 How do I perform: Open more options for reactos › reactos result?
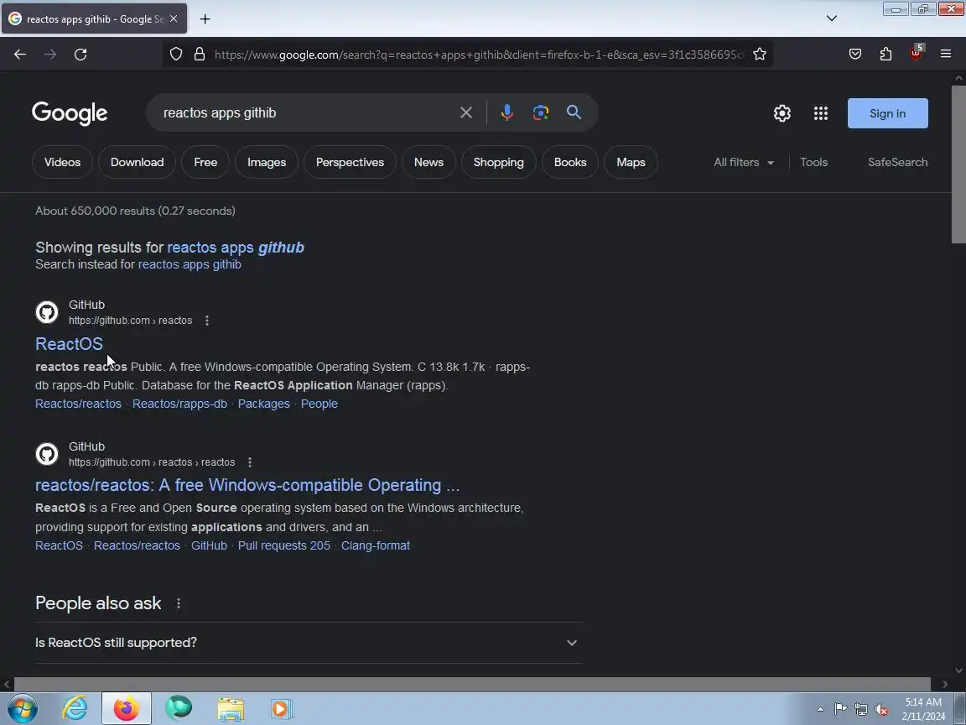[x=250, y=462]
